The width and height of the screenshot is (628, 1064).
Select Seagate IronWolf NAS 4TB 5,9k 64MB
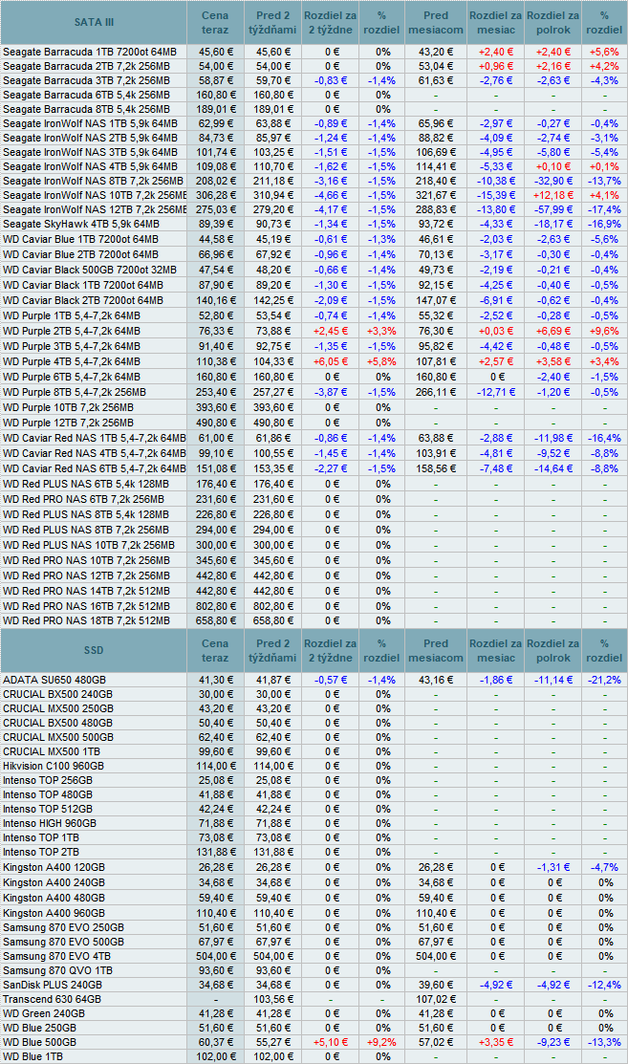(x=90, y=166)
